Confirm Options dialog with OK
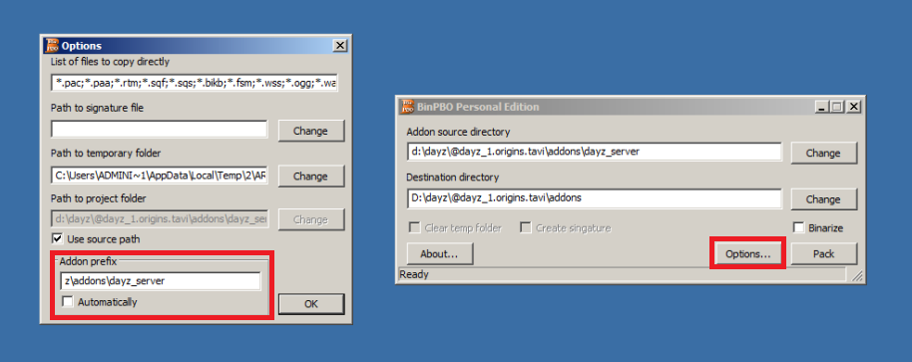This screenshot has width=912, height=362. point(311,304)
